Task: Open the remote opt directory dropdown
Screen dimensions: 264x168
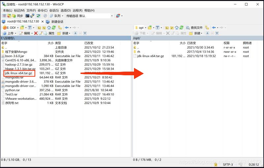Action: 141,28
